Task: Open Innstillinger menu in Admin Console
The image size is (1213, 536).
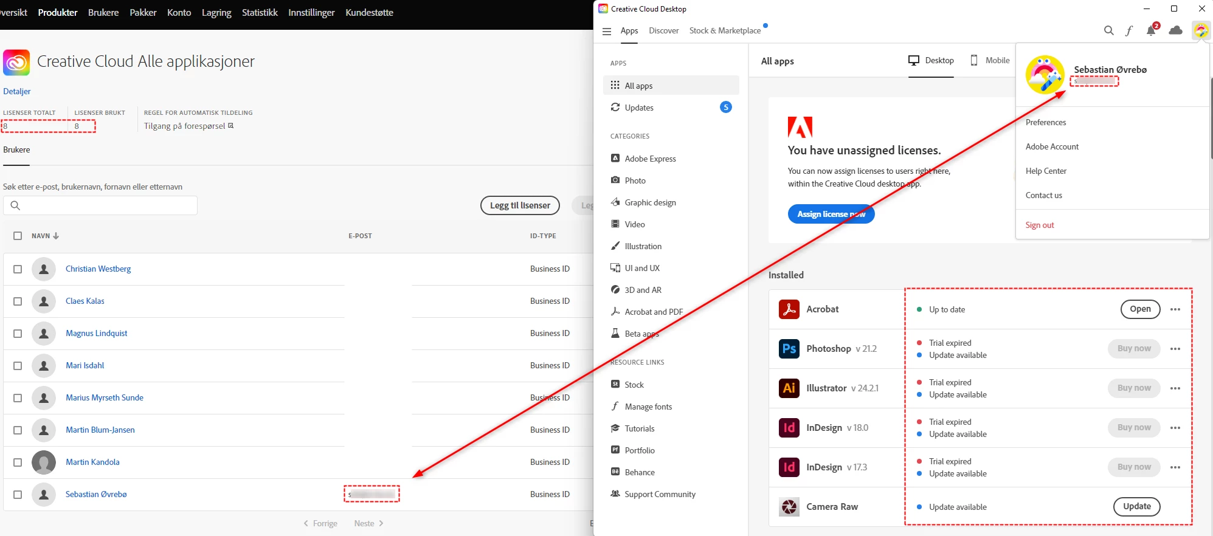Action: click(x=311, y=13)
